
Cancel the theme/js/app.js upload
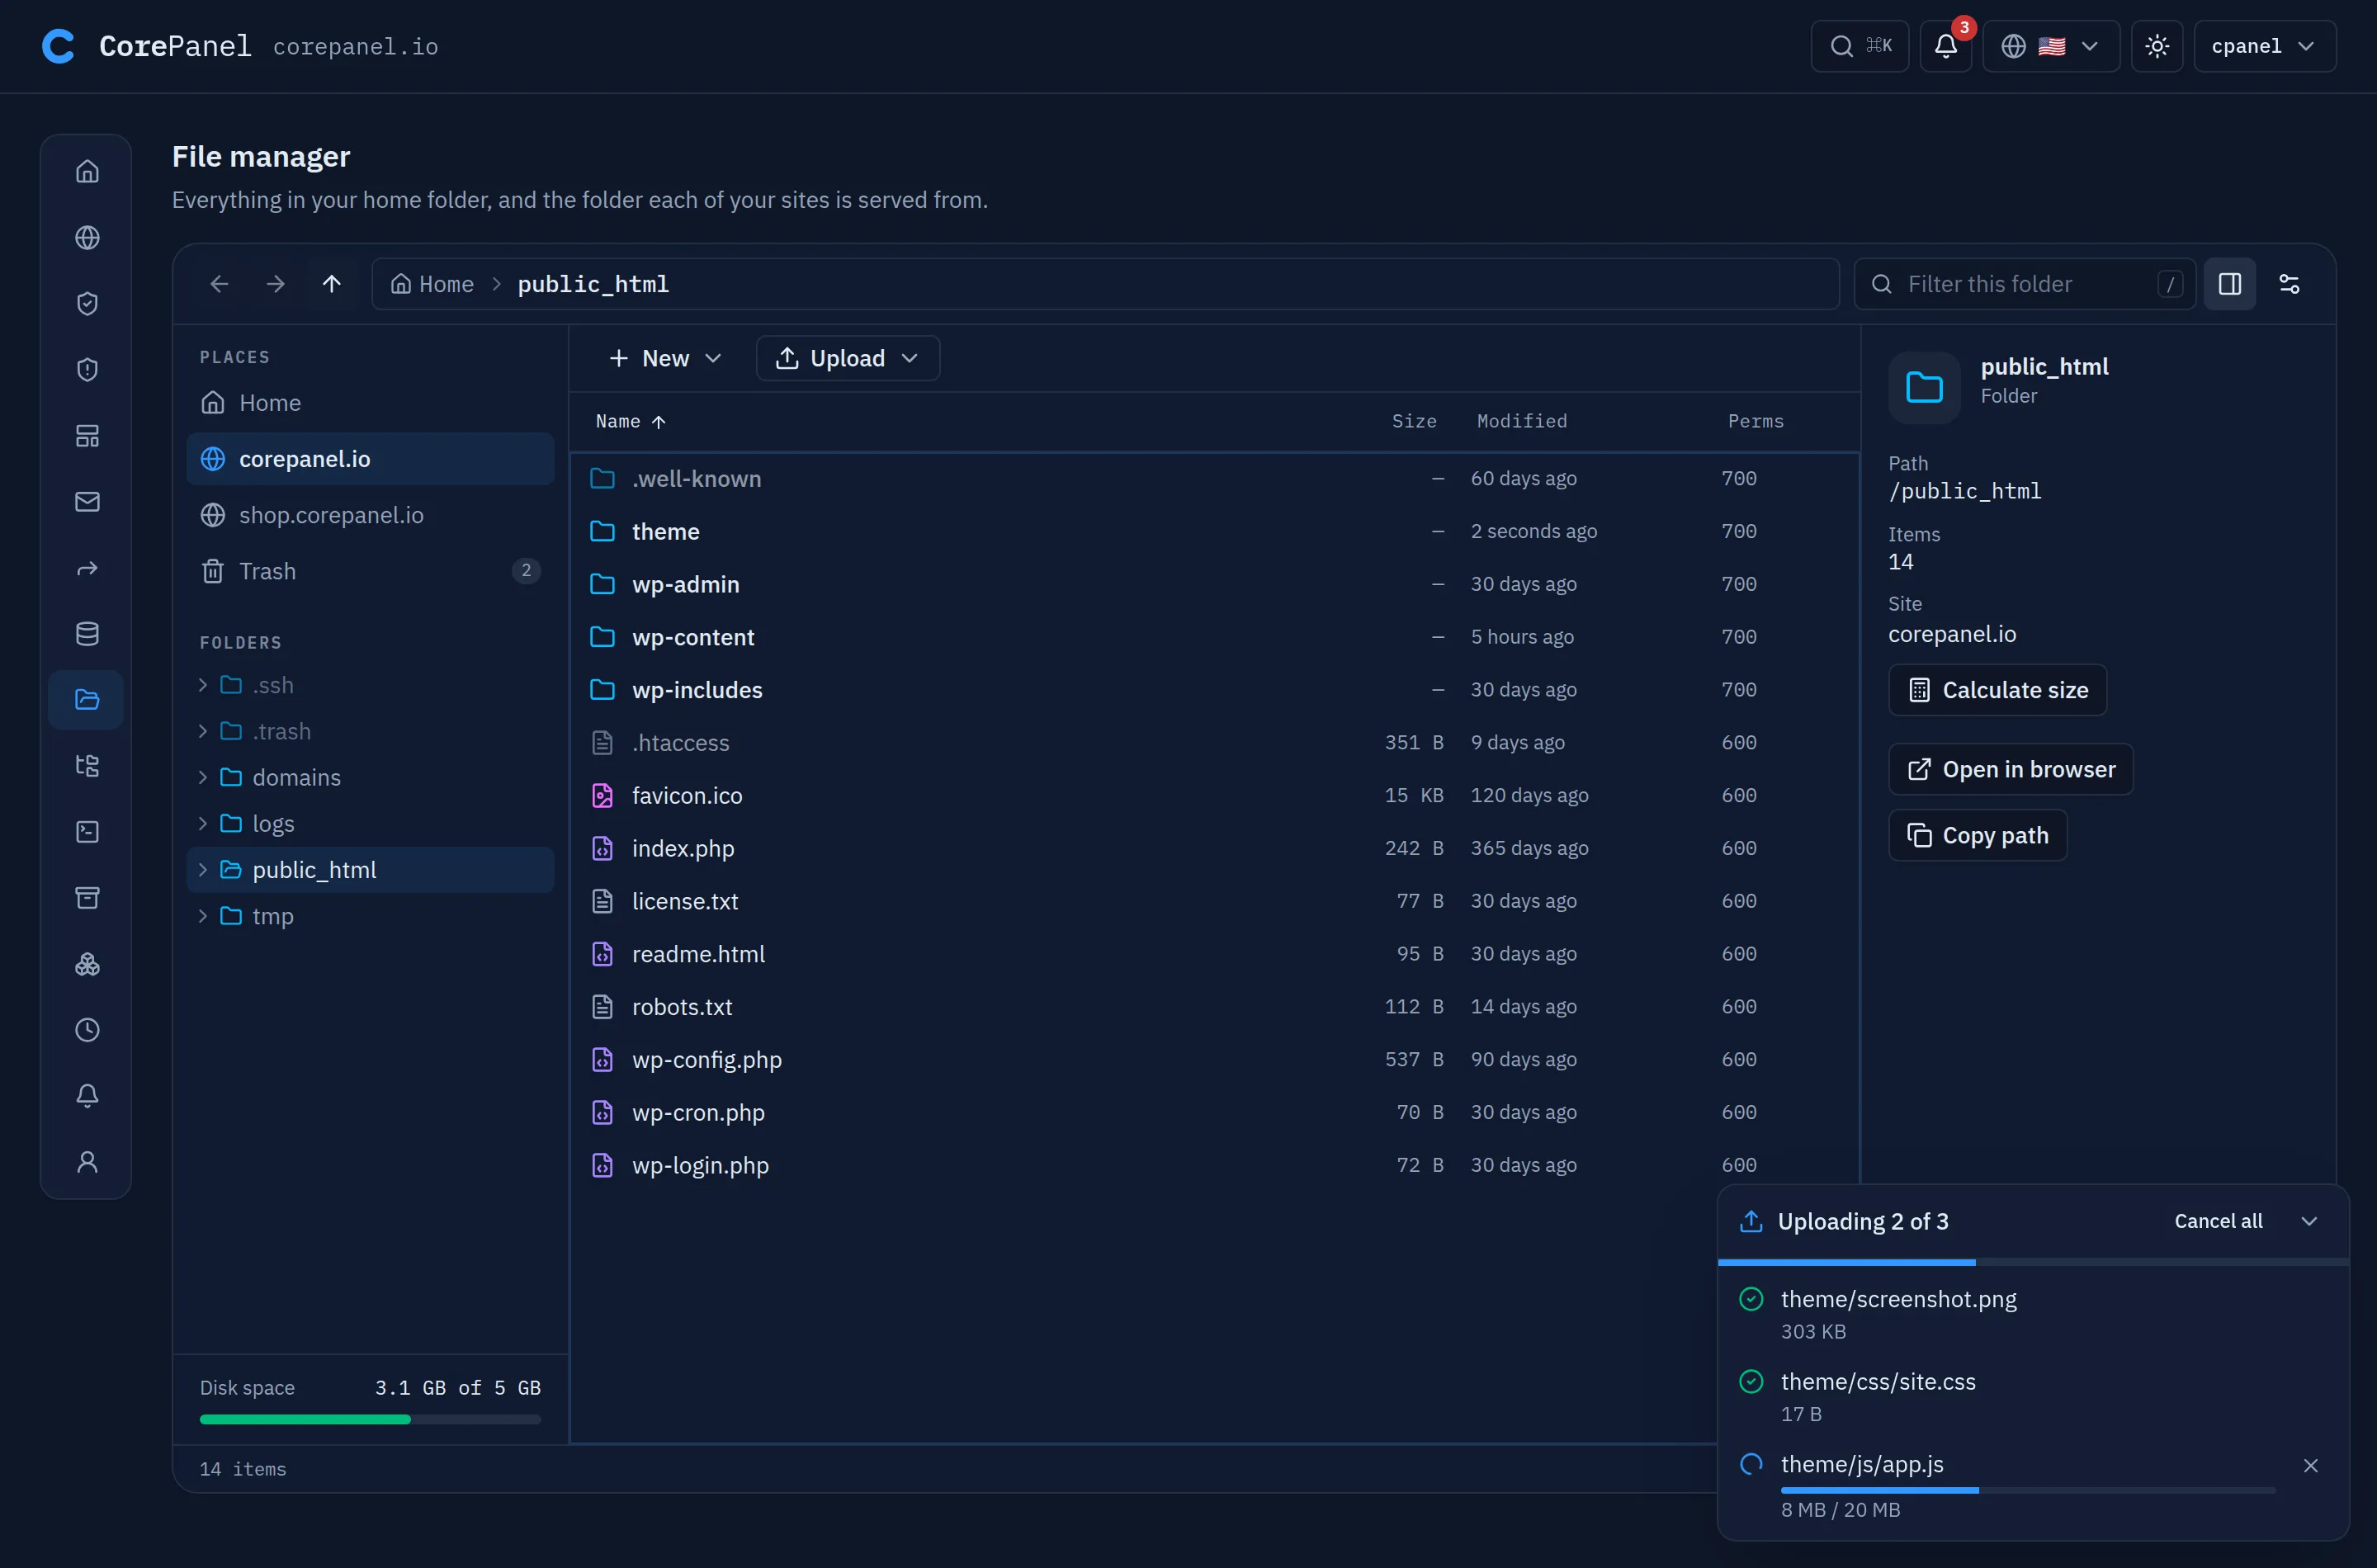point(2310,1465)
